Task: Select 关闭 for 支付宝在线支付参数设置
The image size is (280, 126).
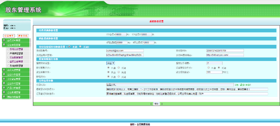Action: pyautogui.click(x=80, y=47)
